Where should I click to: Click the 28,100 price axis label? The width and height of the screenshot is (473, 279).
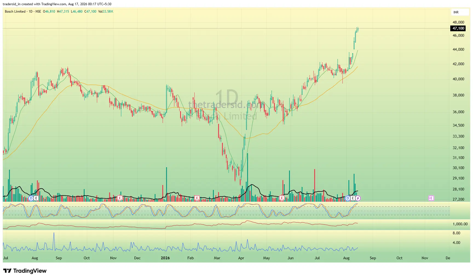click(458, 189)
